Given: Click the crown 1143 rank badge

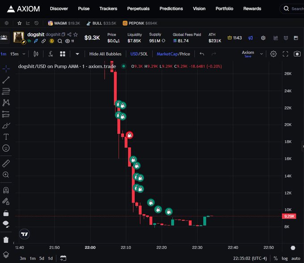Looking at the screenshot, I should pyautogui.click(x=235, y=38).
